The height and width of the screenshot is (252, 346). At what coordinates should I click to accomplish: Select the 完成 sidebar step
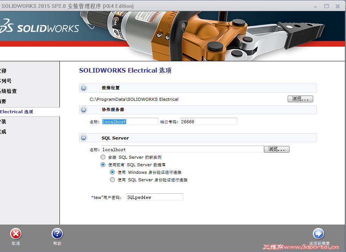pos(3,132)
